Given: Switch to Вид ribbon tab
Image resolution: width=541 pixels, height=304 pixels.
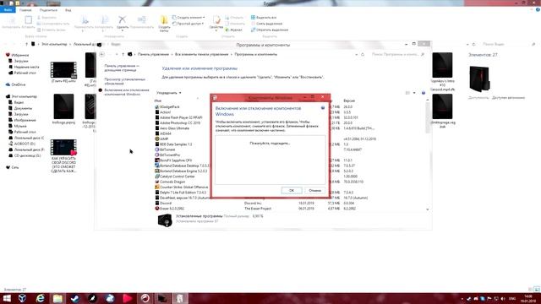Looking at the screenshot, I should 68,10.
